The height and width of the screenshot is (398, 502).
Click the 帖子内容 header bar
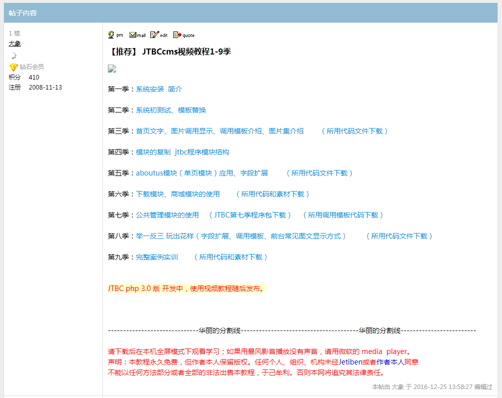click(251, 13)
